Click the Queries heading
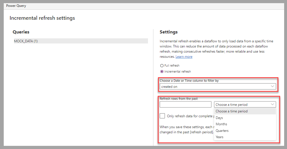The height and width of the screenshot is (149, 287). (x=21, y=32)
